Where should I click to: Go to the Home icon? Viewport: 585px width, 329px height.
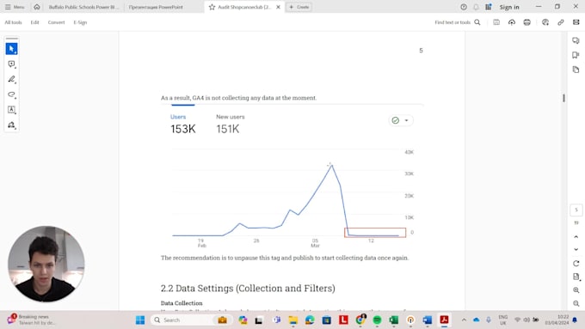[x=36, y=7]
